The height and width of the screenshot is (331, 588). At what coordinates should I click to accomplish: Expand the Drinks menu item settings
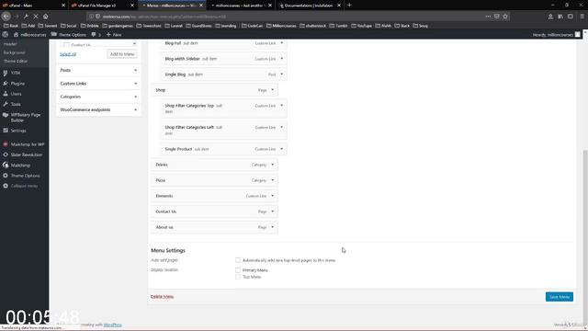(x=273, y=165)
